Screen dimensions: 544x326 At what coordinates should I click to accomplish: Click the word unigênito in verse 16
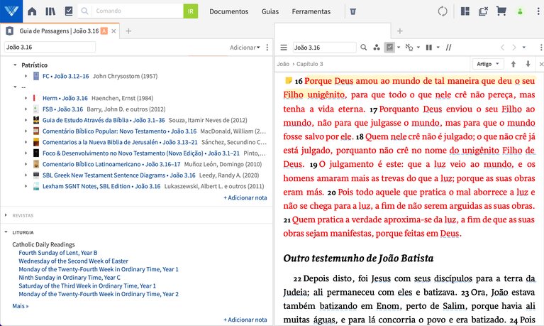pos(326,95)
